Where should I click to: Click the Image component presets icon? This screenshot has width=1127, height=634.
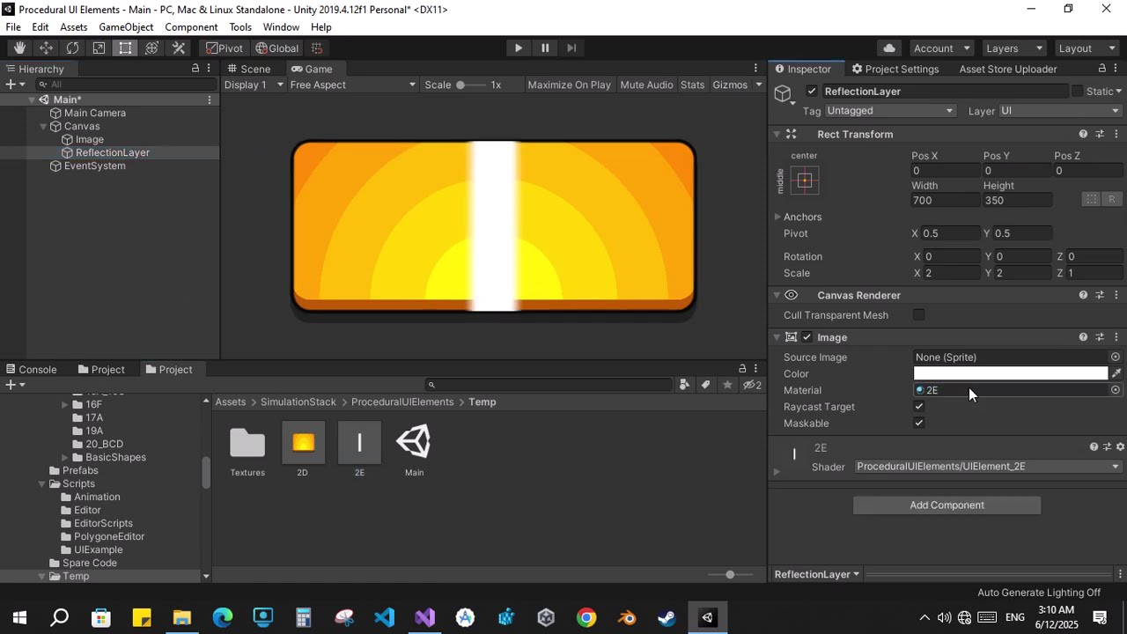[x=1100, y=337]
